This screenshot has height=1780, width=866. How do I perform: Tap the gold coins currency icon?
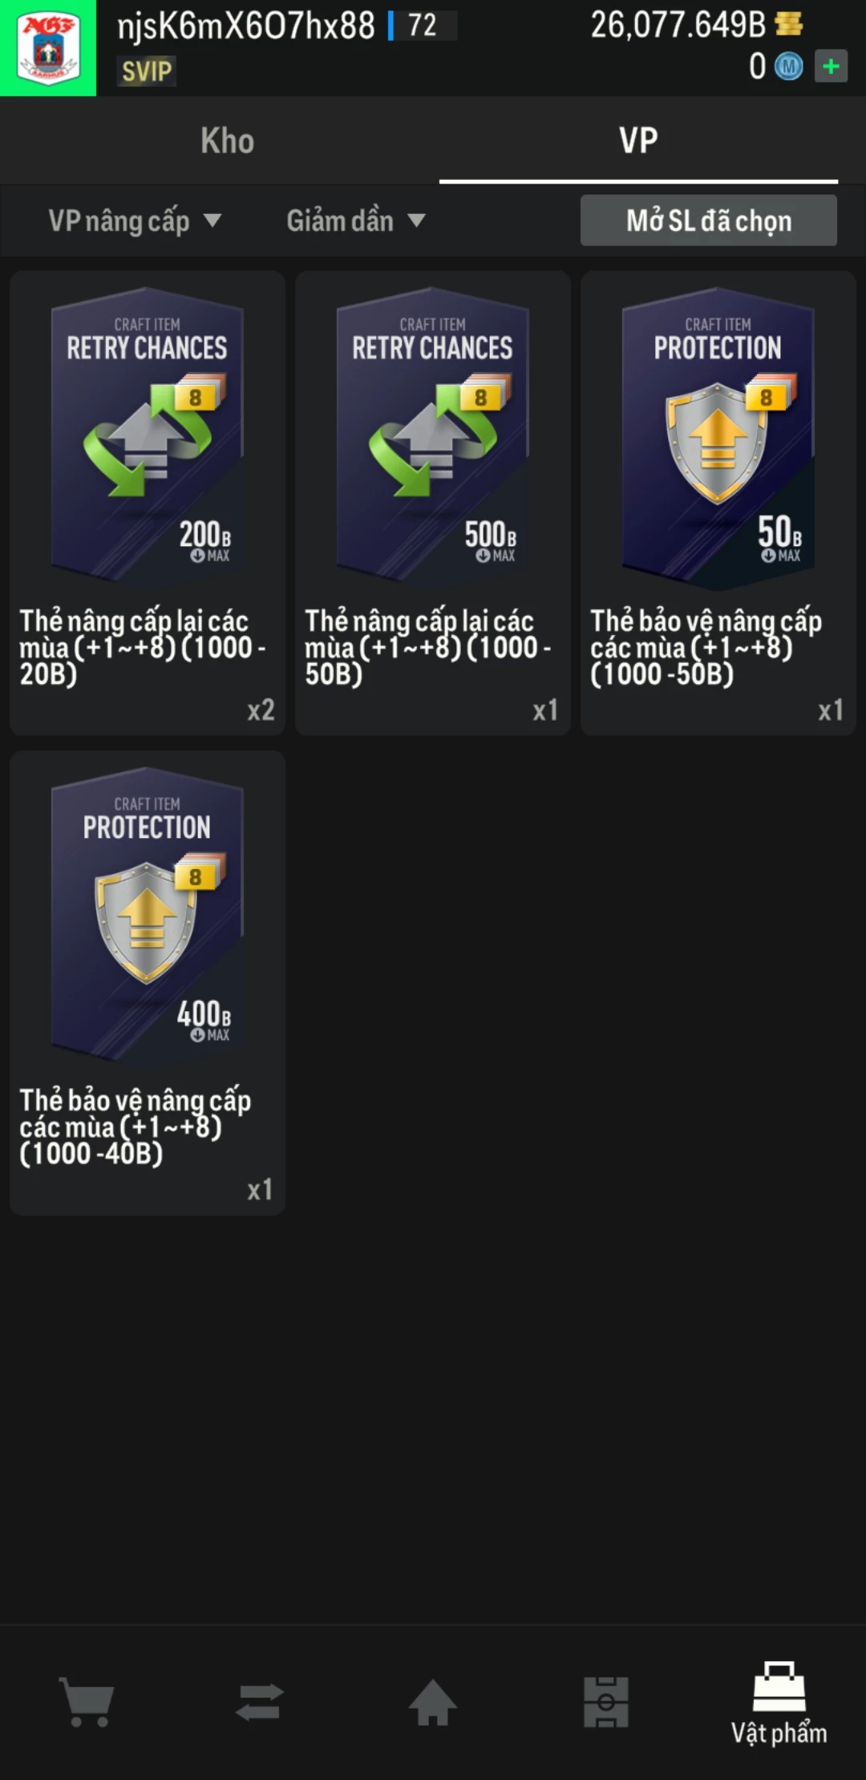[789, 24]
